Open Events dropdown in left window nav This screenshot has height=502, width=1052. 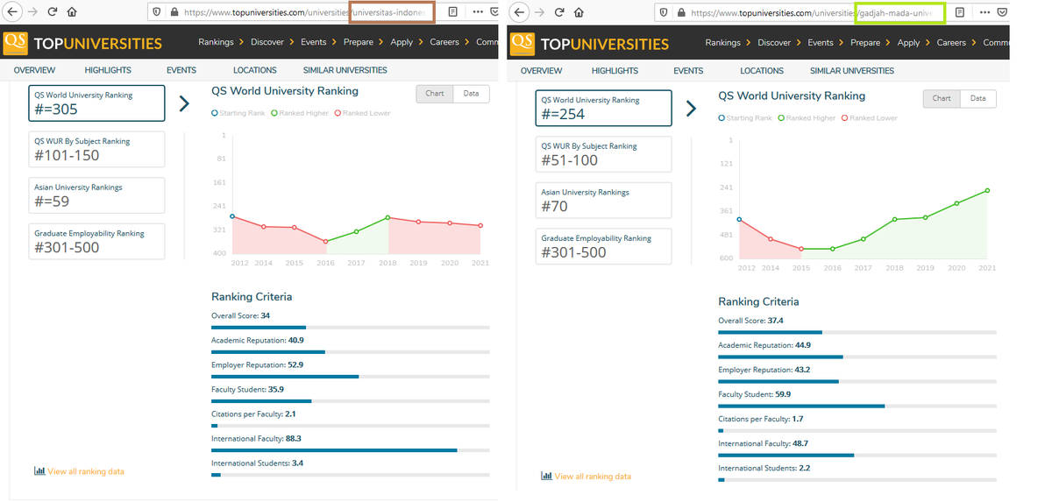coord(317,42)
